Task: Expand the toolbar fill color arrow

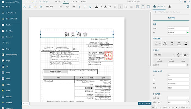Action: click(x=110, y=7)
